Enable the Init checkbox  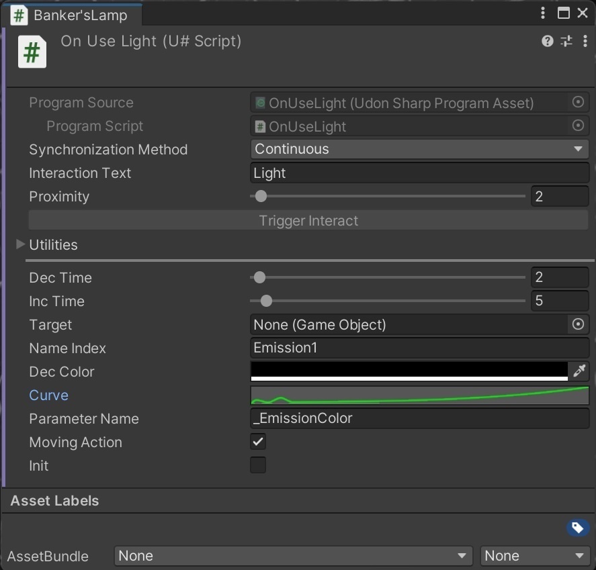pyautogui.click(x=258, y=465)
